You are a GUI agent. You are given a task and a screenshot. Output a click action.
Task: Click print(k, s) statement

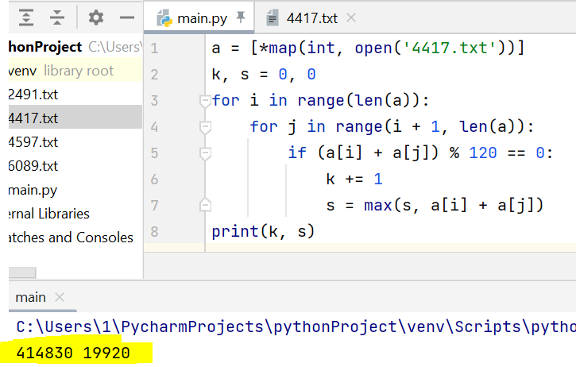pyautogui.click(x=263, y=231)
